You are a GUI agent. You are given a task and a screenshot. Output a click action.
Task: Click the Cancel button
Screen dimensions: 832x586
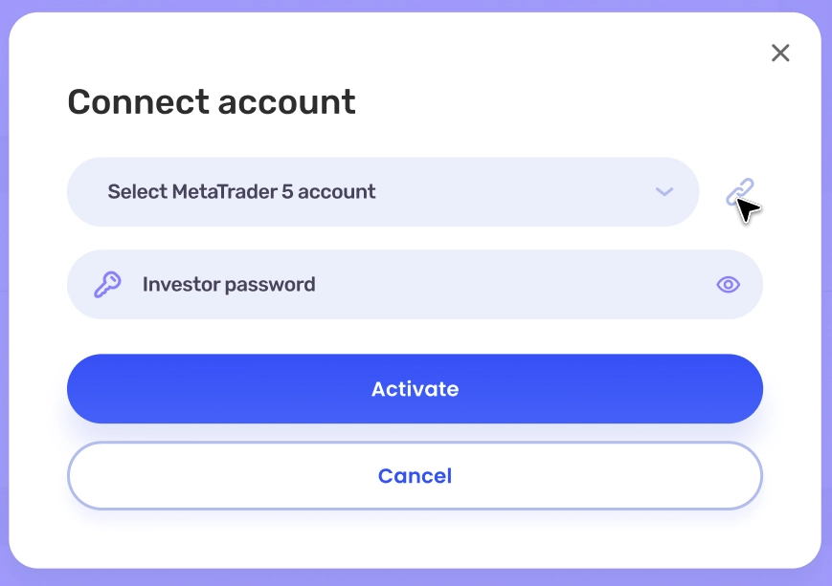[415, 476]
